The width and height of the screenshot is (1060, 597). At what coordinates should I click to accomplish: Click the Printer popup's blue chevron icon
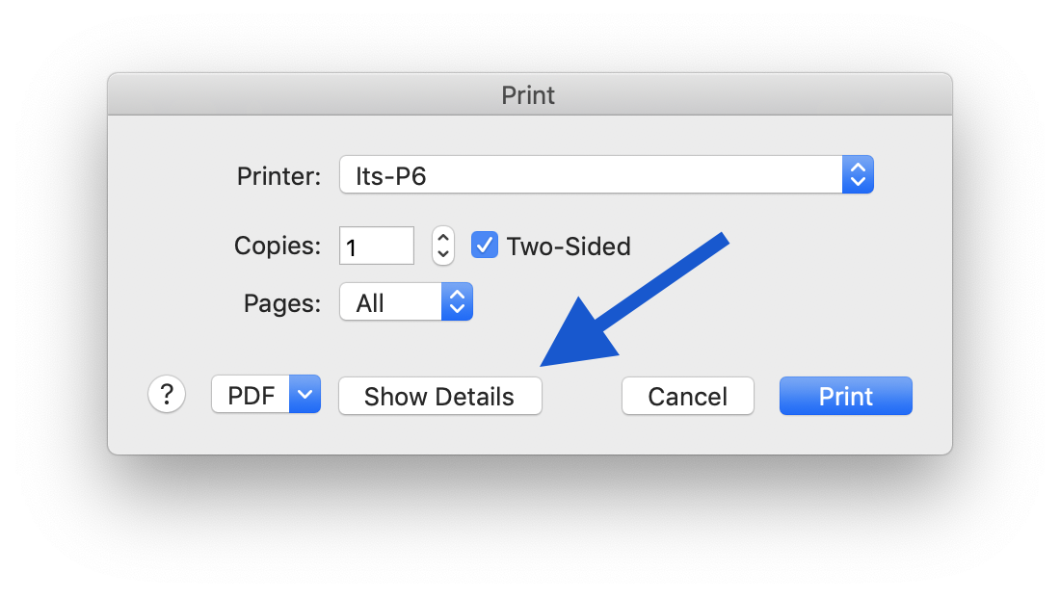coord(858,175)
